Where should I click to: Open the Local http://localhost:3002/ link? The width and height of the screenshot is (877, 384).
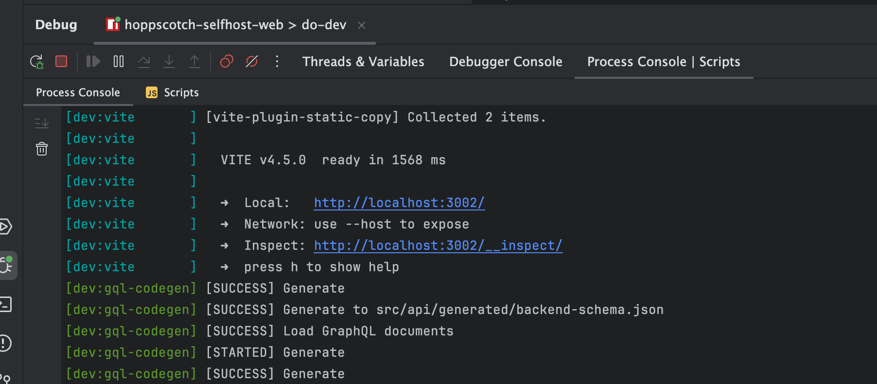pos(399,203)
